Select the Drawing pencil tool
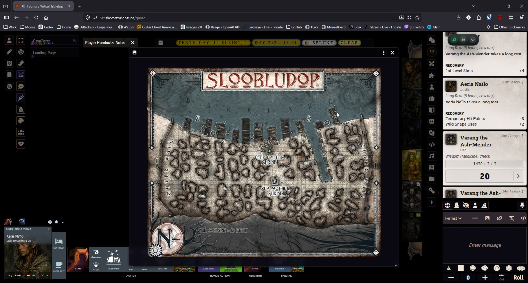Image resolution: width=528 pixels, height=283 pixels. point(9,52)
